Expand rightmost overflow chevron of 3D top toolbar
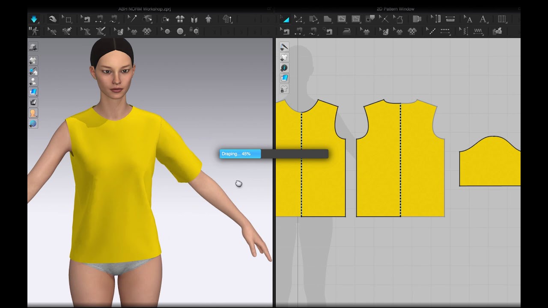The width and height of the screenshot is (548, 308). (269, 19)
